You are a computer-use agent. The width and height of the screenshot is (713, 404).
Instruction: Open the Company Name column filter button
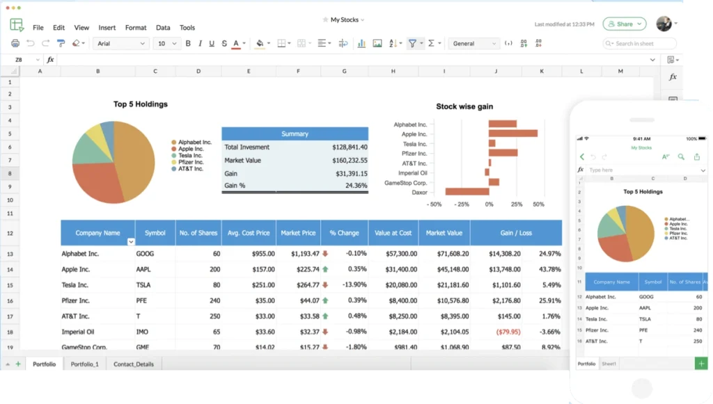pyautogui.click(x=131, y=241)
